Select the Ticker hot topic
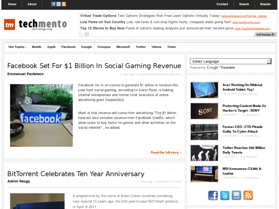The image size is (279, 209). point(171,47)
